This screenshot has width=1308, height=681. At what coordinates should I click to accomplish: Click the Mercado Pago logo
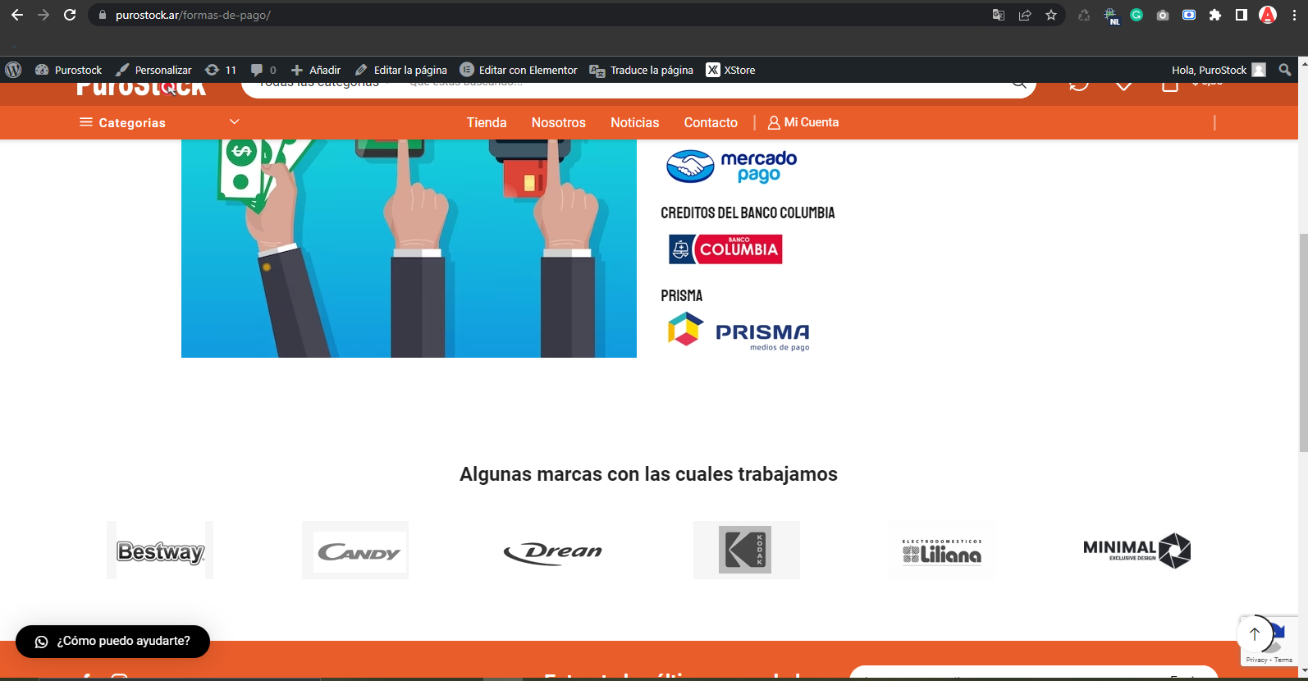[x=731, y=167]
